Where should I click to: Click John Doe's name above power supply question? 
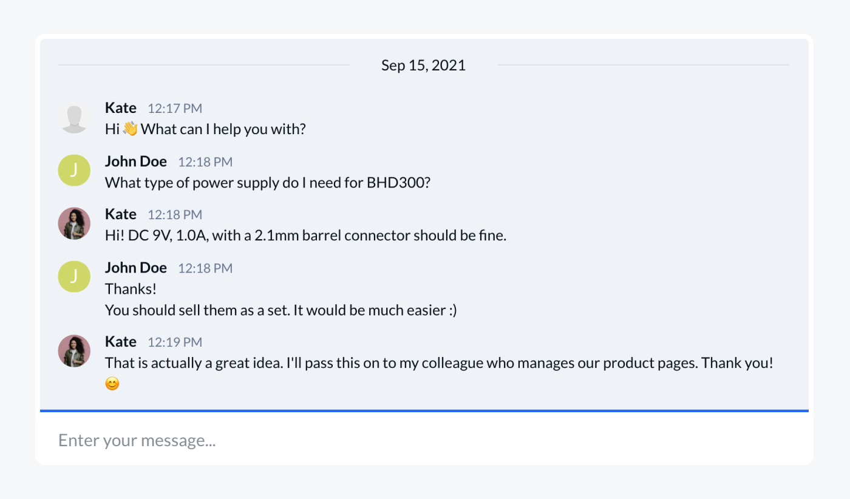136,161
